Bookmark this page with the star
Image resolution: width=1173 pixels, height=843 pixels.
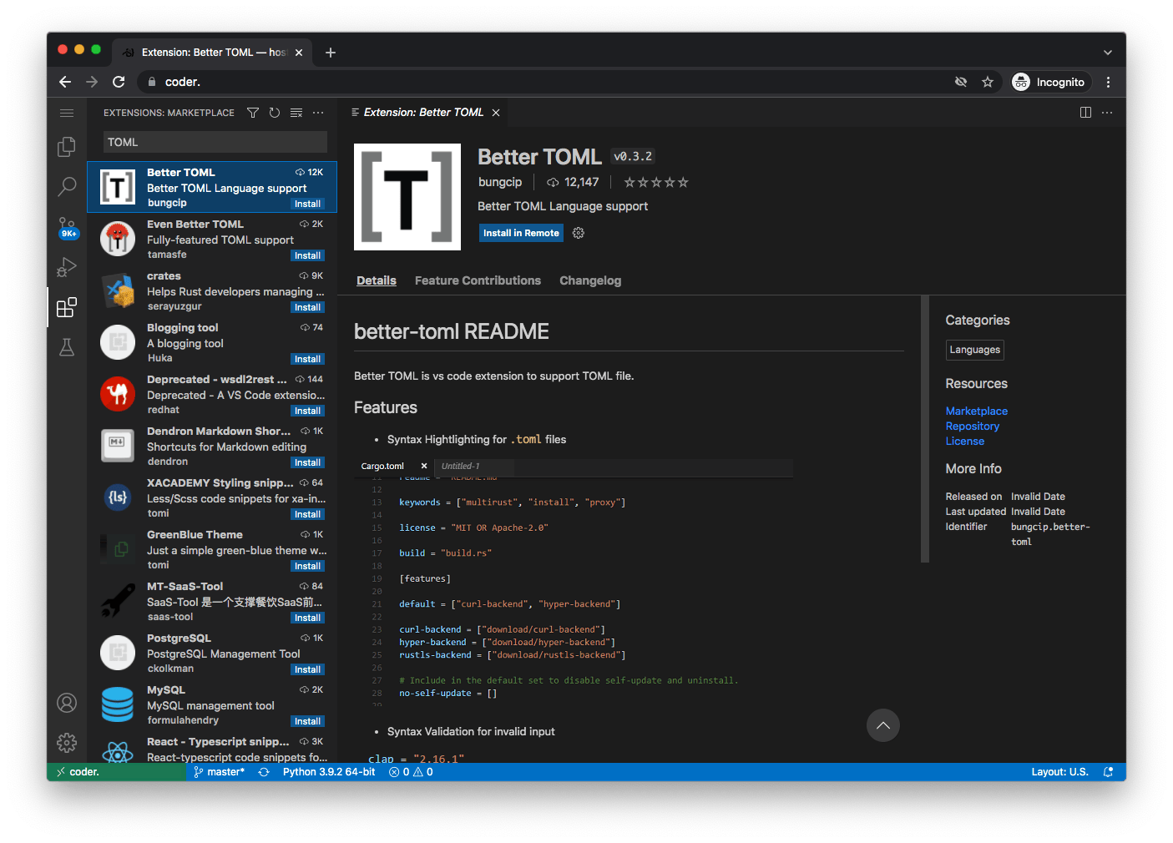988,82
